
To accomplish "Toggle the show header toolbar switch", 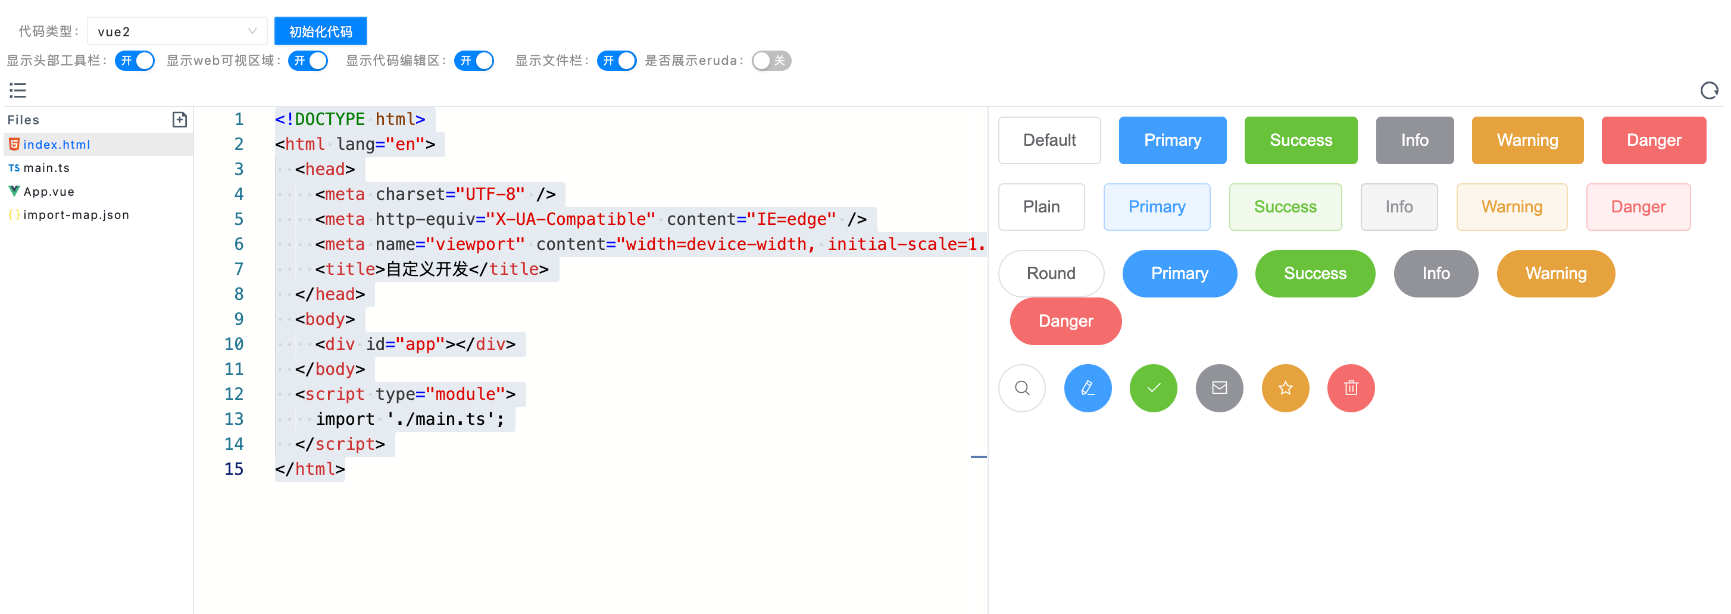I will 135,61.
